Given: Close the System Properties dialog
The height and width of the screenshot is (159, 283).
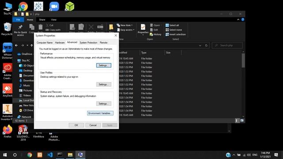Looking at the screenshot, I should [x=116, y=35].
